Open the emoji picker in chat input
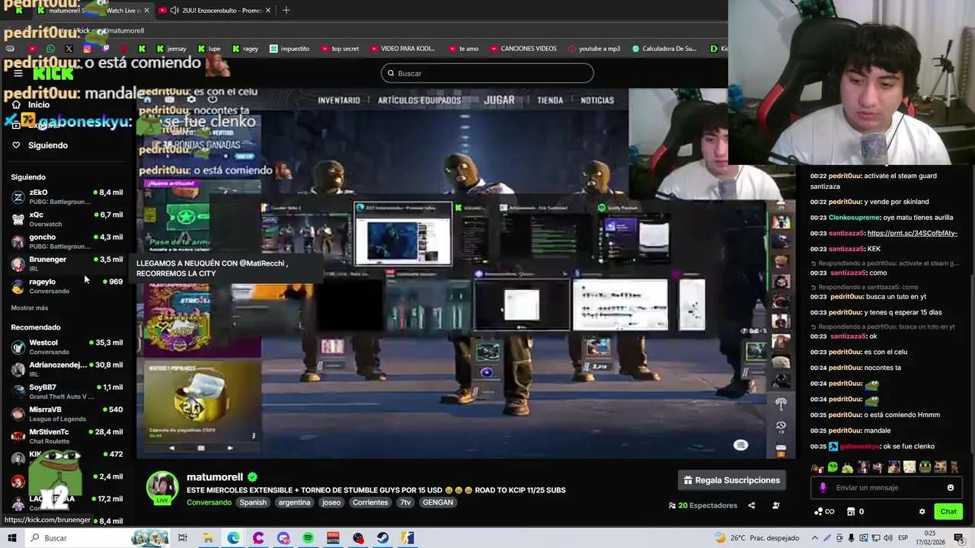This screenshot has width=975, height=548. click(x=951, y=488)
